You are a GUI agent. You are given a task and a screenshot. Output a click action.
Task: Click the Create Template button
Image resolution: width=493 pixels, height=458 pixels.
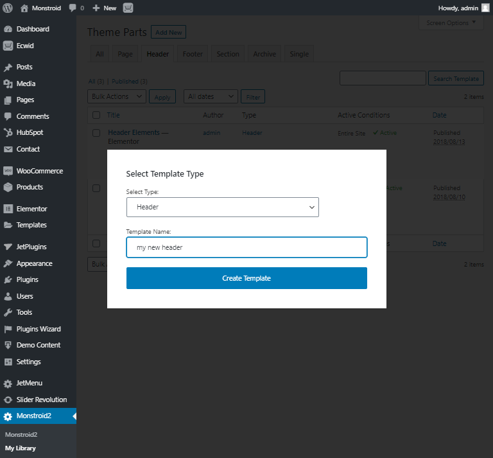[246, 278]
